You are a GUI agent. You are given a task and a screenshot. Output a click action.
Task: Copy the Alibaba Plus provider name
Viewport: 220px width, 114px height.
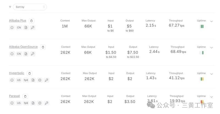31,21
